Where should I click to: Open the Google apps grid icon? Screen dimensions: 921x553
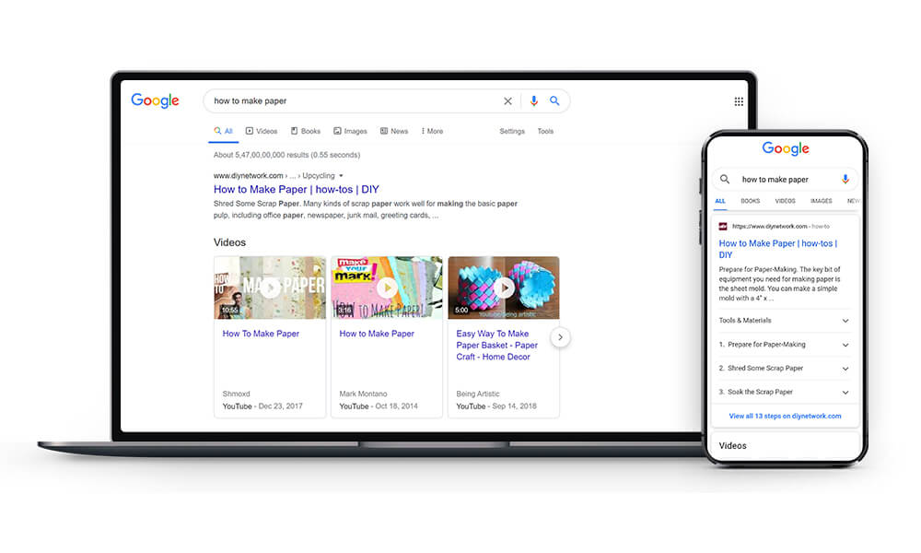click(x=739, y=101)
